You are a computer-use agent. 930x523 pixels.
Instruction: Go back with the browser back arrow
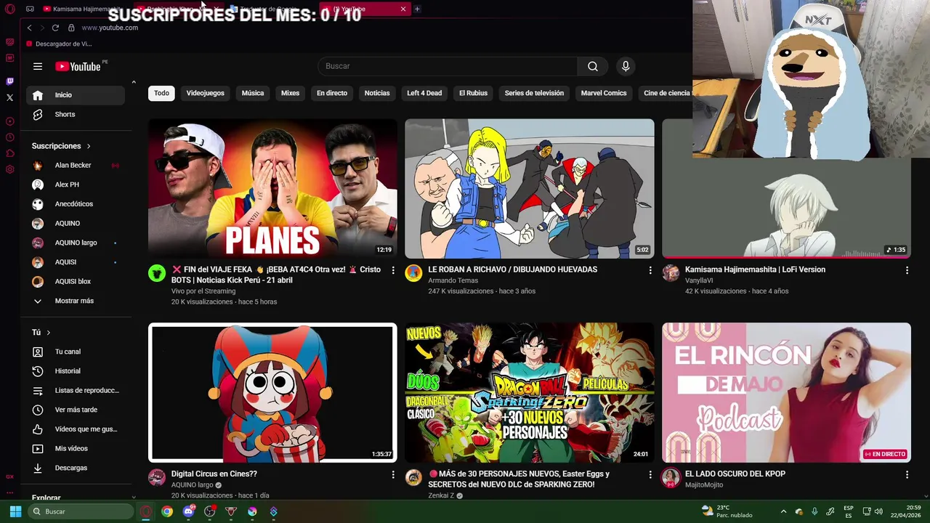29,28
